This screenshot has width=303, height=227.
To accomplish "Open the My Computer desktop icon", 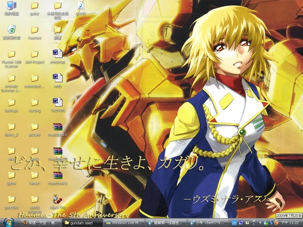I will pos(12,8).
